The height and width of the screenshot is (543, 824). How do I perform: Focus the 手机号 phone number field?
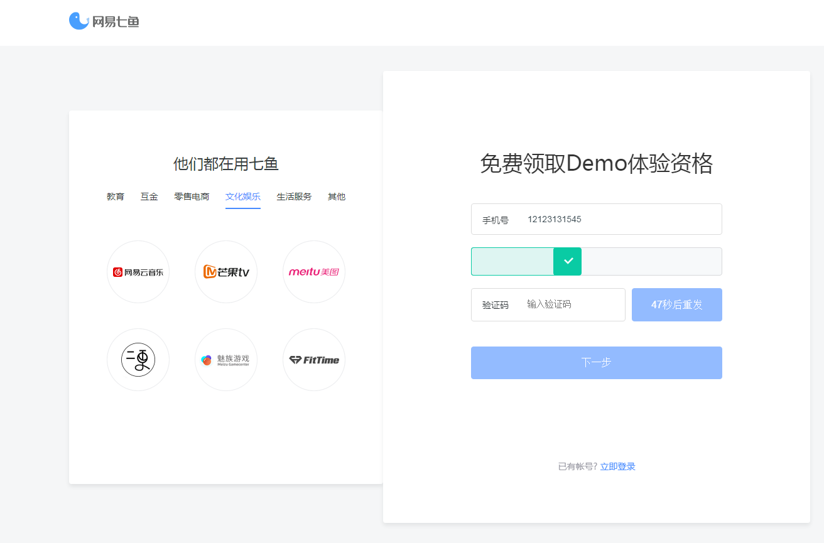tap(597, 219)
